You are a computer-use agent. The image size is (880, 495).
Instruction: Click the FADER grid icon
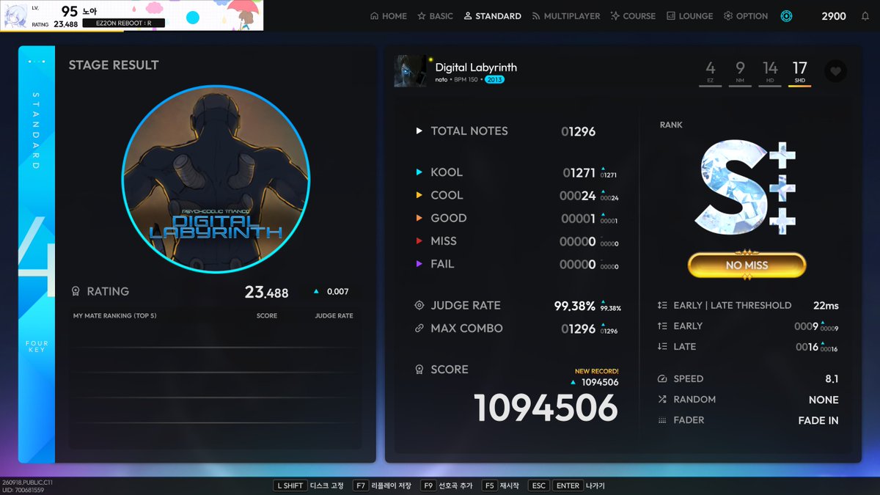tap(662, 420)
